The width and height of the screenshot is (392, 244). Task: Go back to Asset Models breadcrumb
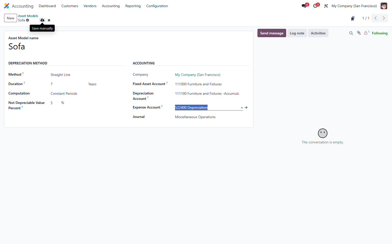(28, 16)
